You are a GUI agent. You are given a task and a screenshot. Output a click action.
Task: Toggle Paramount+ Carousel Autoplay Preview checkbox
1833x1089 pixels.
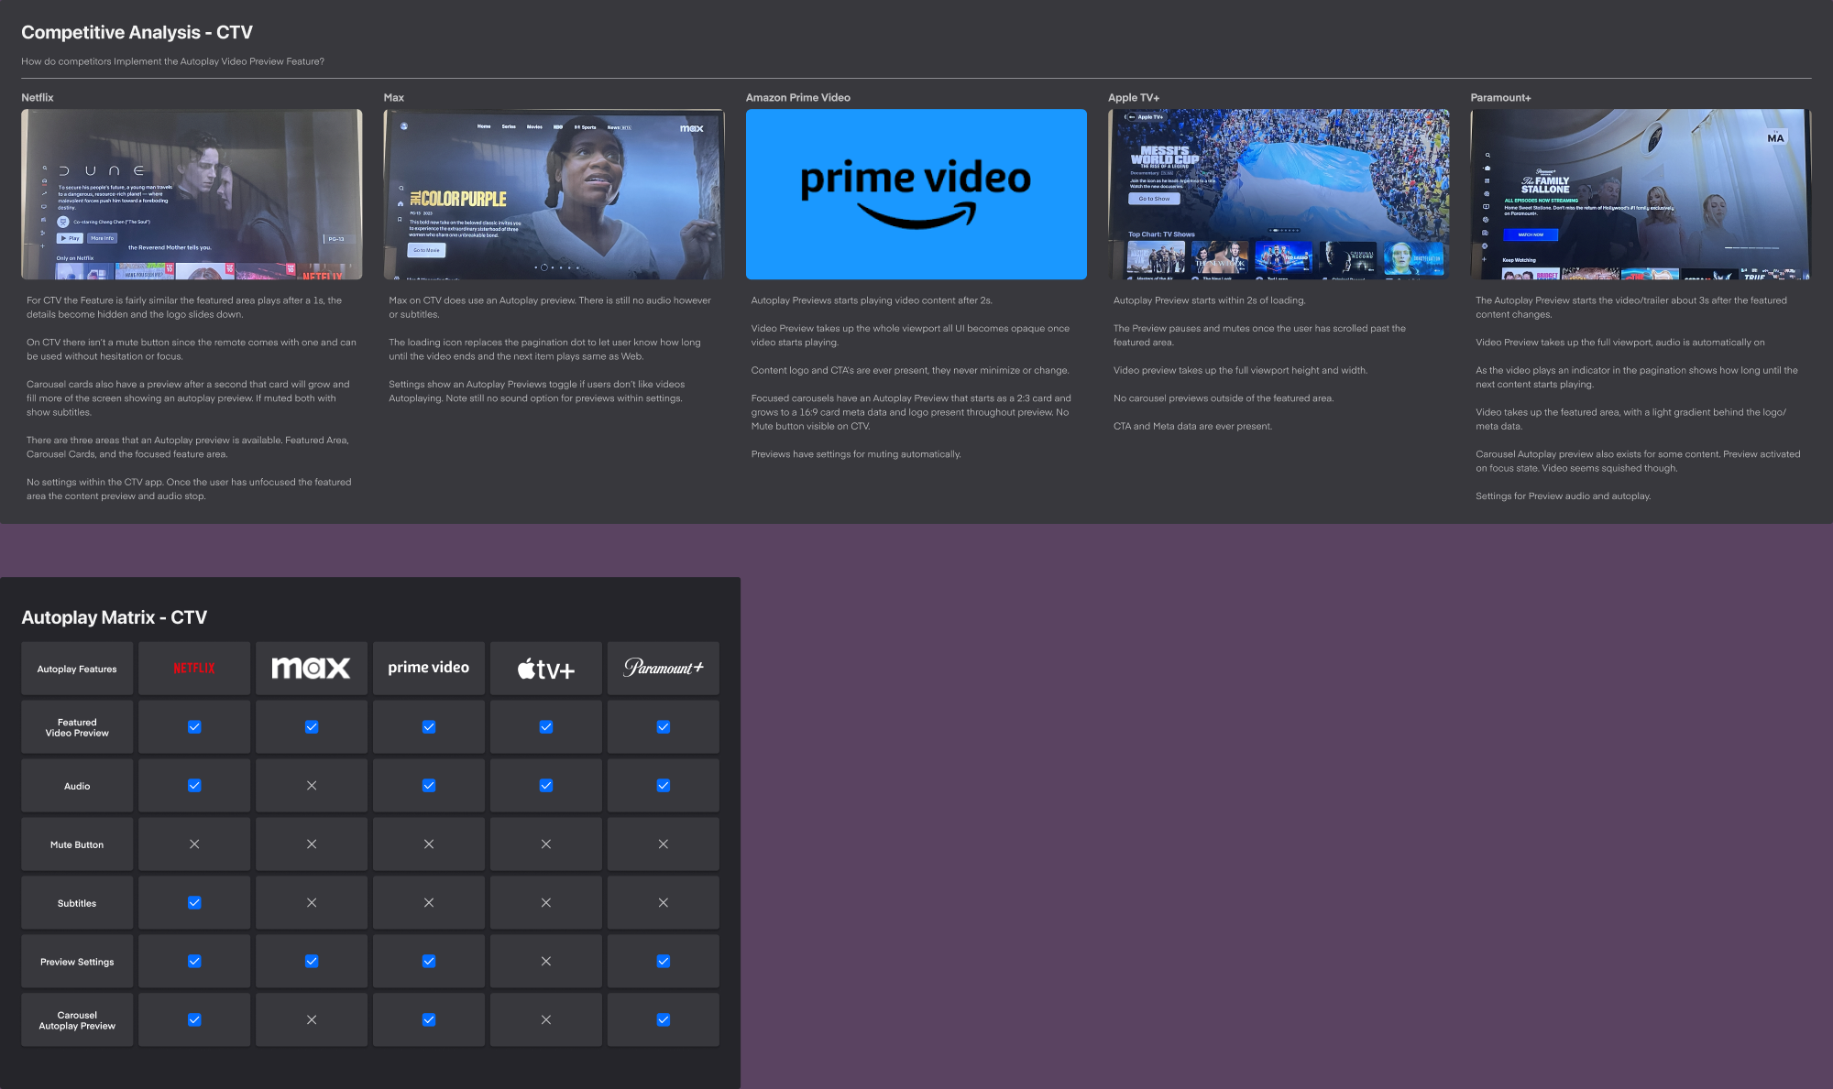664,1020
